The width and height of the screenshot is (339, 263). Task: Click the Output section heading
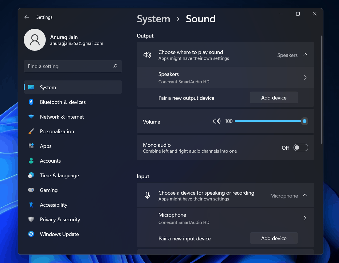(x=145, y=36)
